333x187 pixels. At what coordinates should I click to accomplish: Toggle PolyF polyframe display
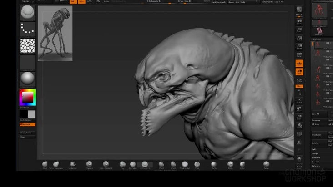coord(299,134)
